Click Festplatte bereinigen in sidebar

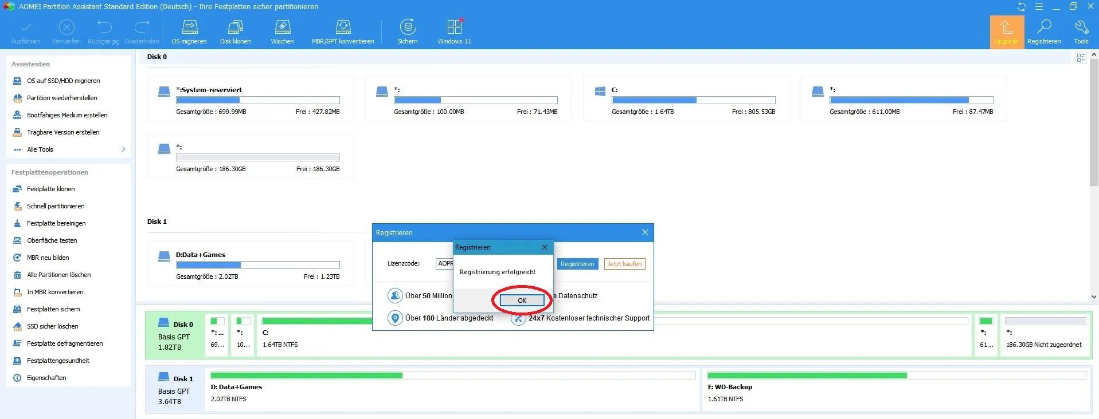[56, 223]
